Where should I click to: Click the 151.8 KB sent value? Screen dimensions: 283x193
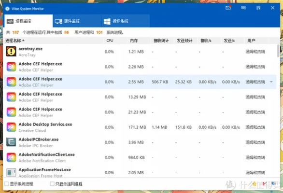click(x=184, y=127)
